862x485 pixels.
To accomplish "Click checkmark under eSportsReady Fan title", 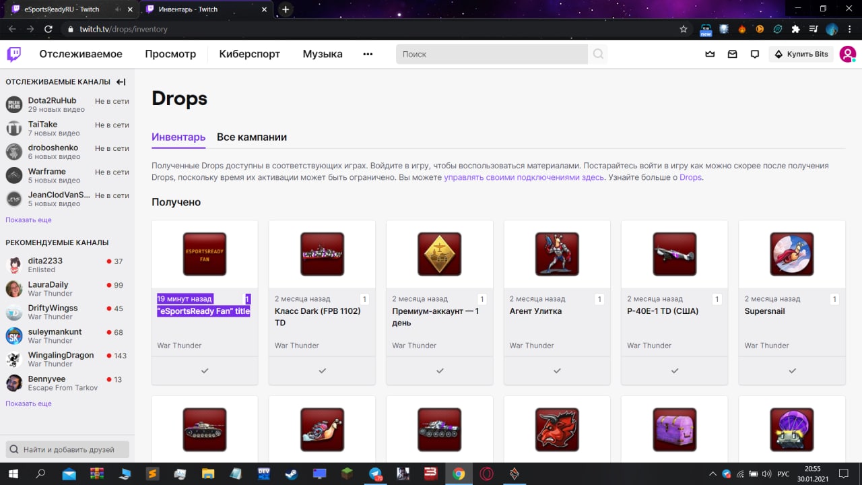I will pos(205,370).
